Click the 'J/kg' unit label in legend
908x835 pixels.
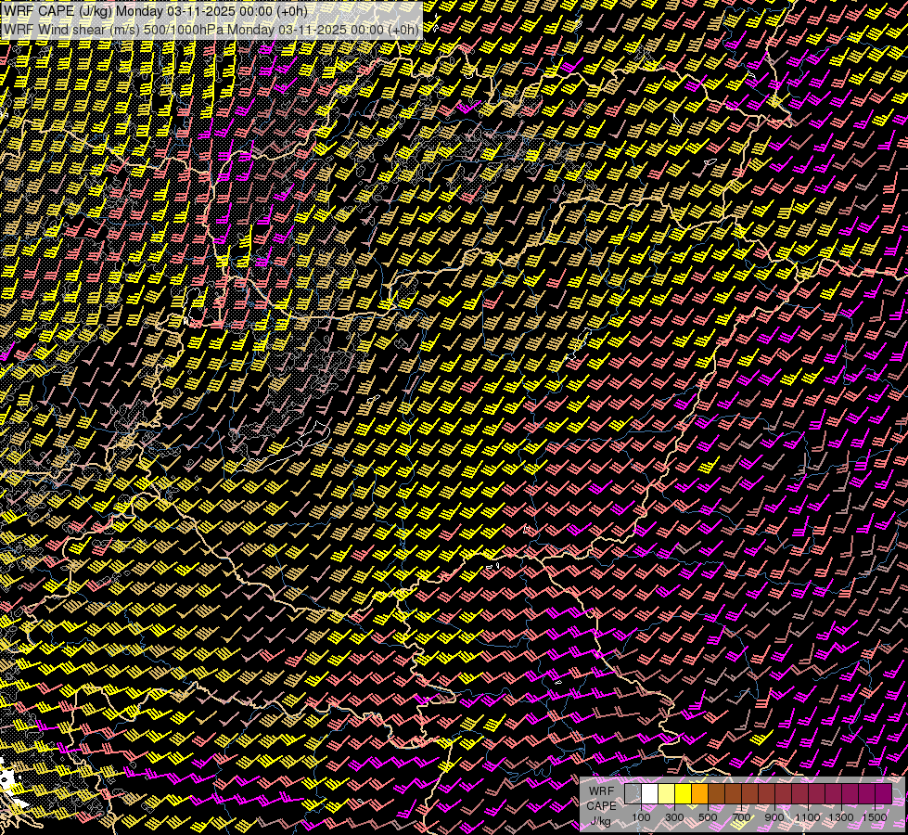tap(601, 821)
